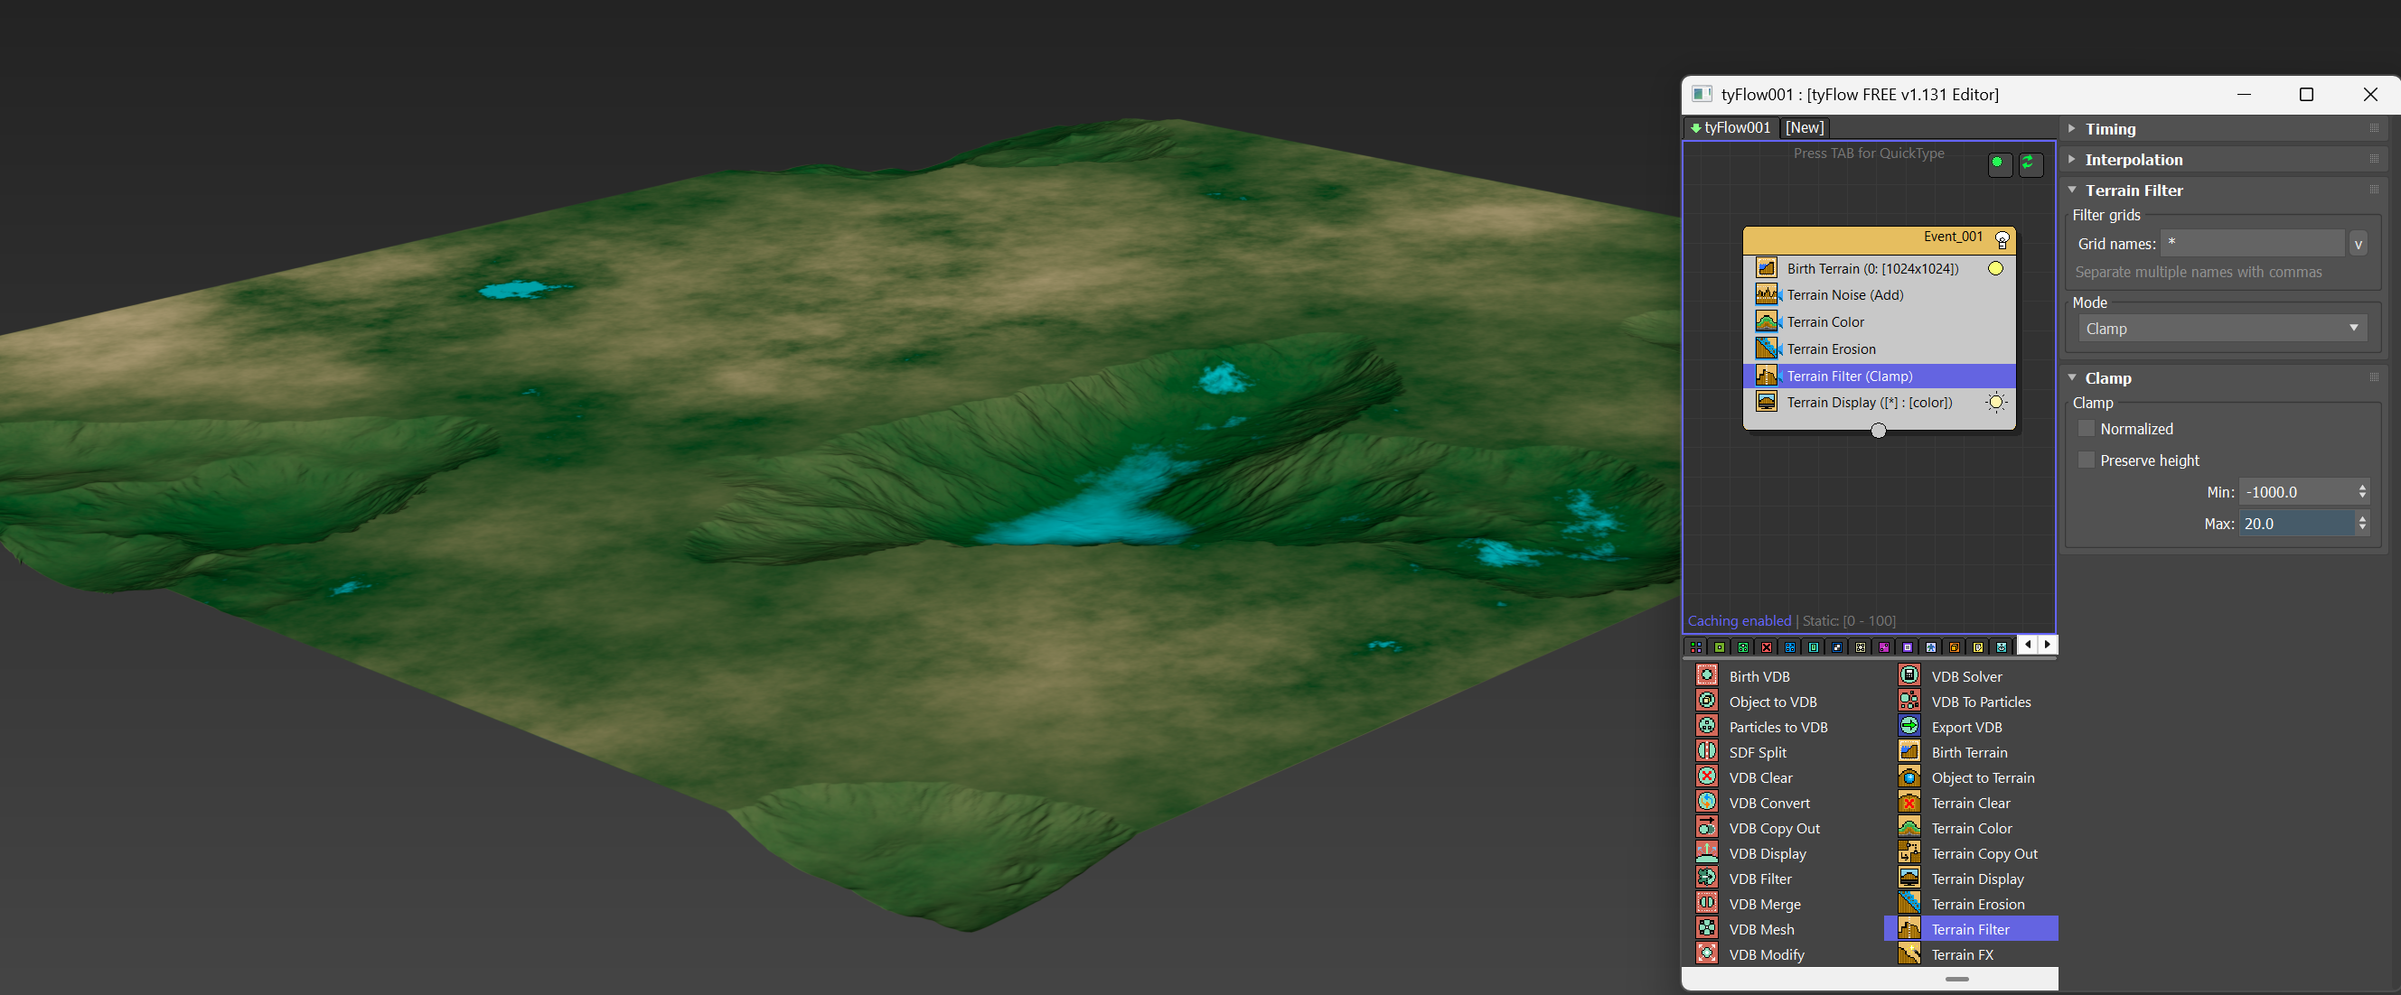
Task: Click the VDB Mesh operator icon
Action: [1707, 928]
